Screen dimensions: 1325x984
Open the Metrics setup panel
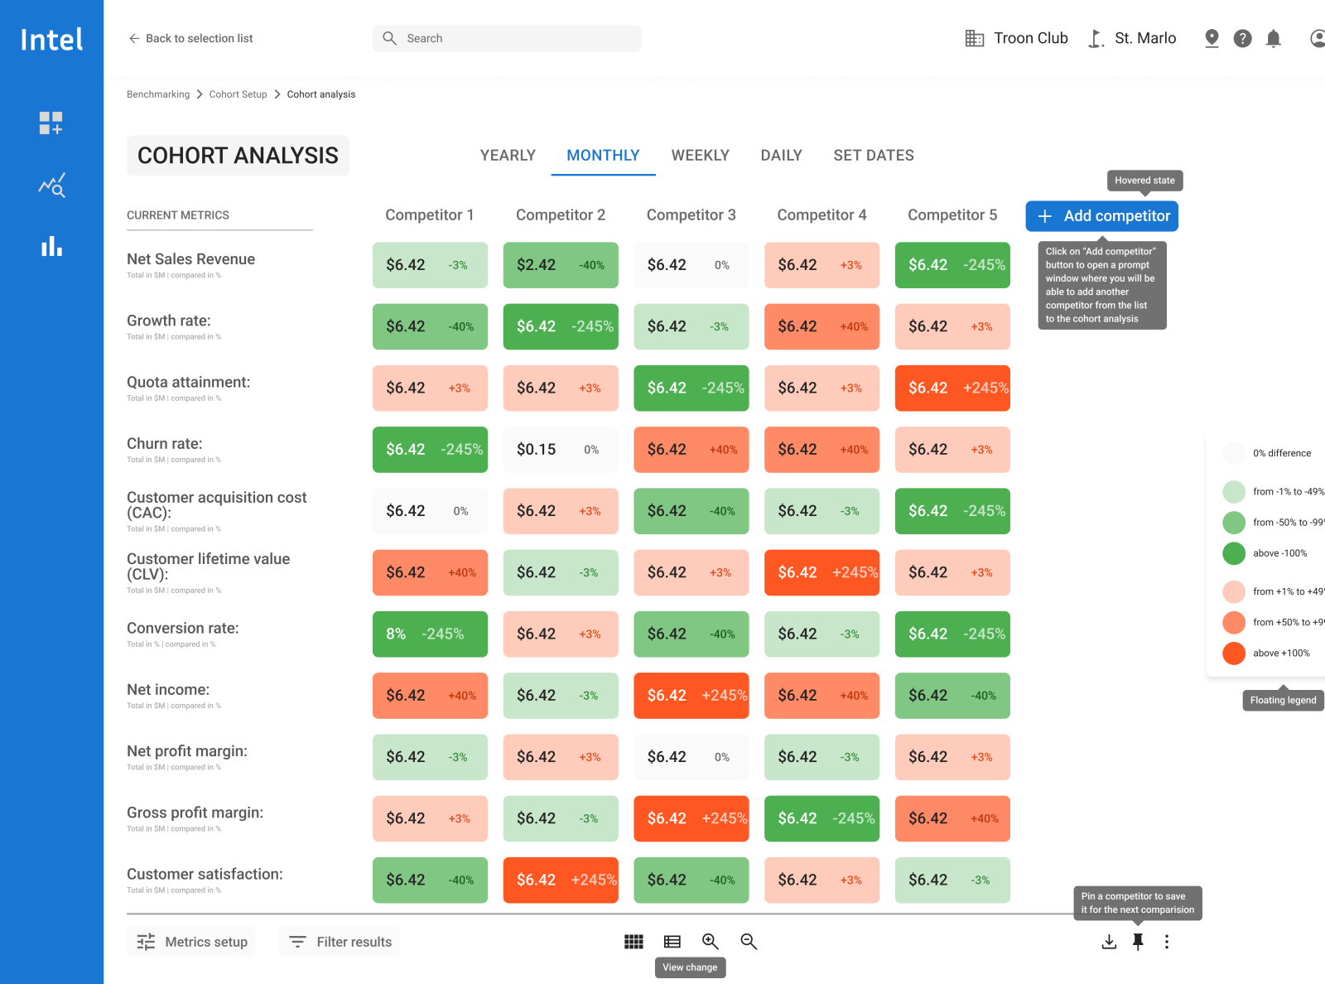[190, 941]
